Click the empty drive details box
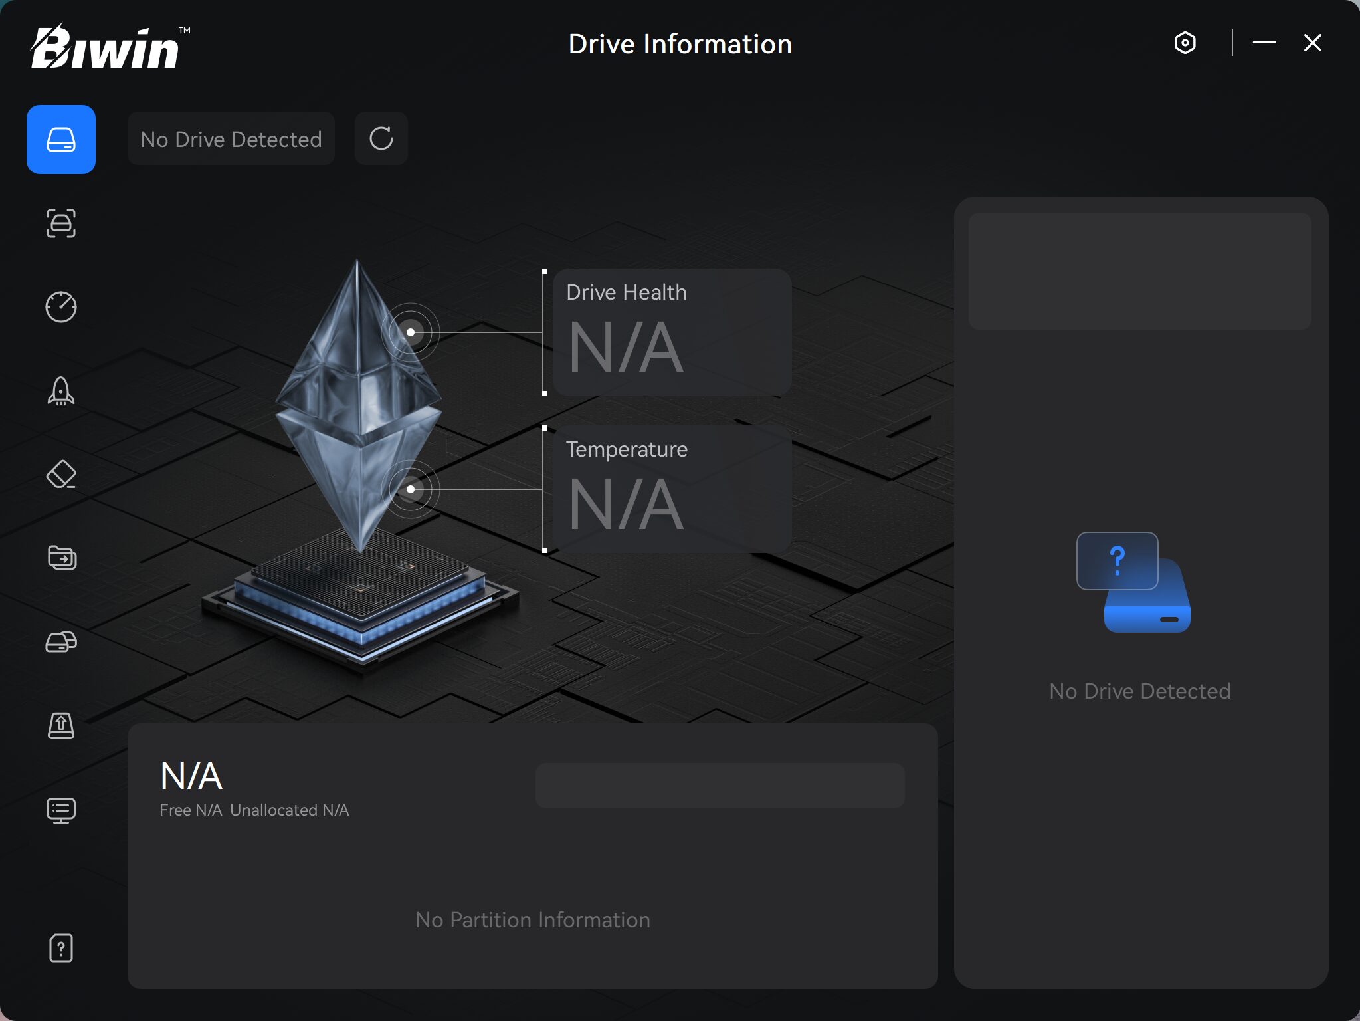Viewport: 1360px width, 1021px height. tap(1139, 271)
